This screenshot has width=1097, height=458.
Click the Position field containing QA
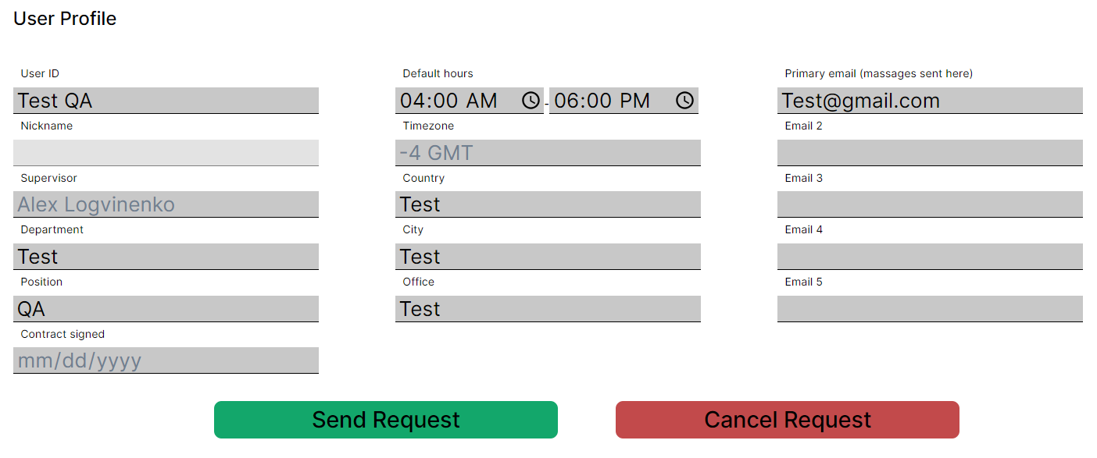point(166,309)
